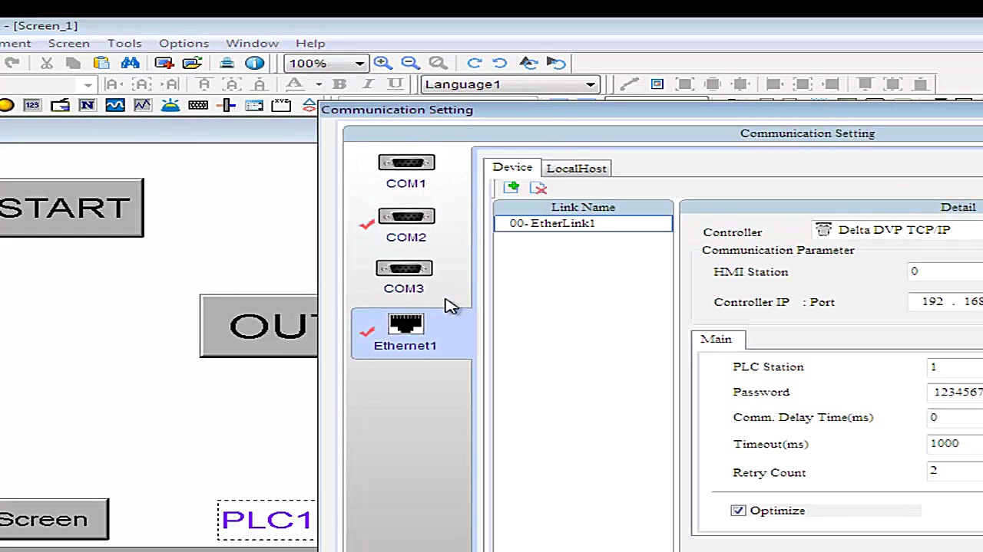Click the Copy icon in toolbar
This screenshot has height=552, width=983.
[74, 63]
